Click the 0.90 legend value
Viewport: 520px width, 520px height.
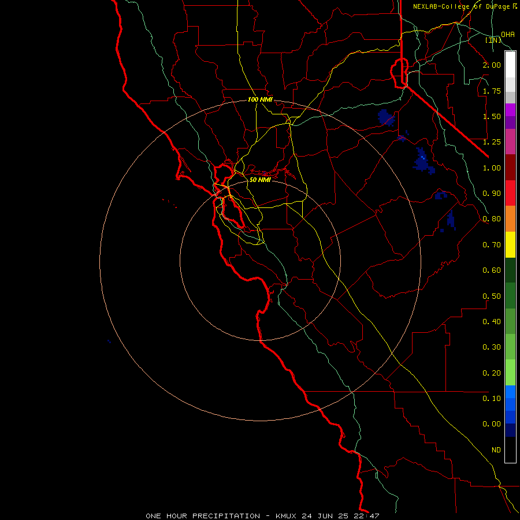pos(492,194)
